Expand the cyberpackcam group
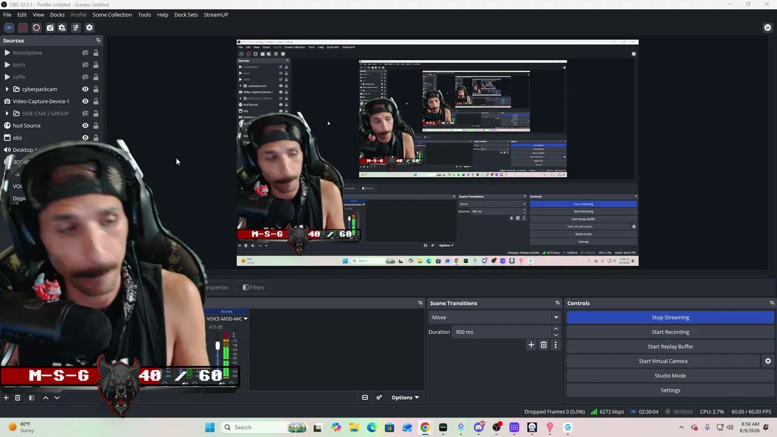 (7, 89)
